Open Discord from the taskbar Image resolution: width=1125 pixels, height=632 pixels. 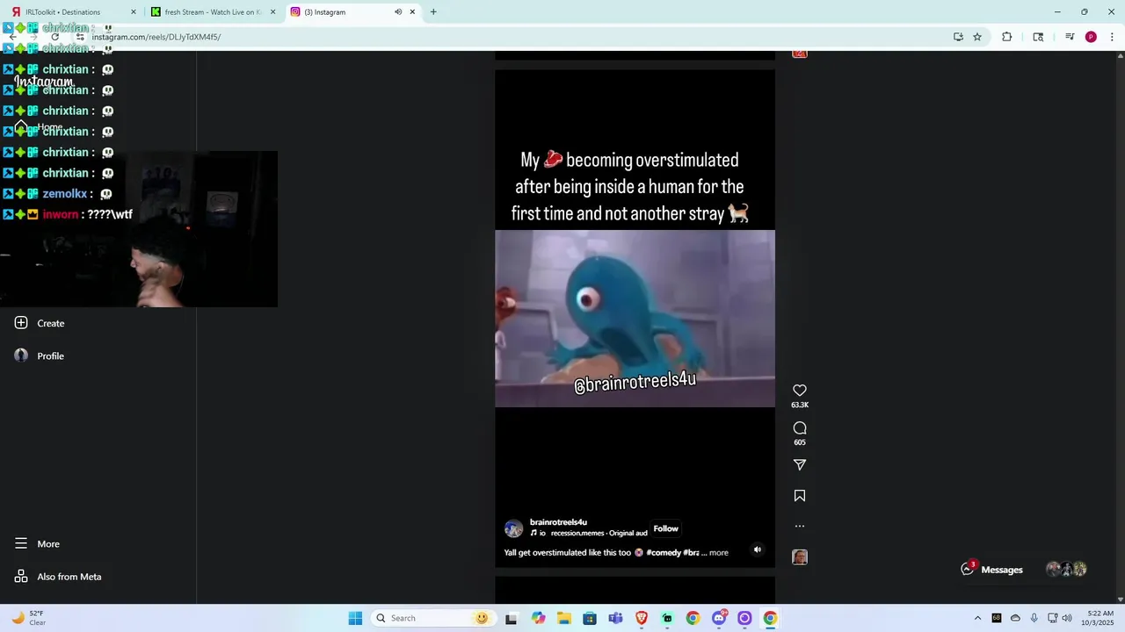pyautogui.click(x=719, y=618)
